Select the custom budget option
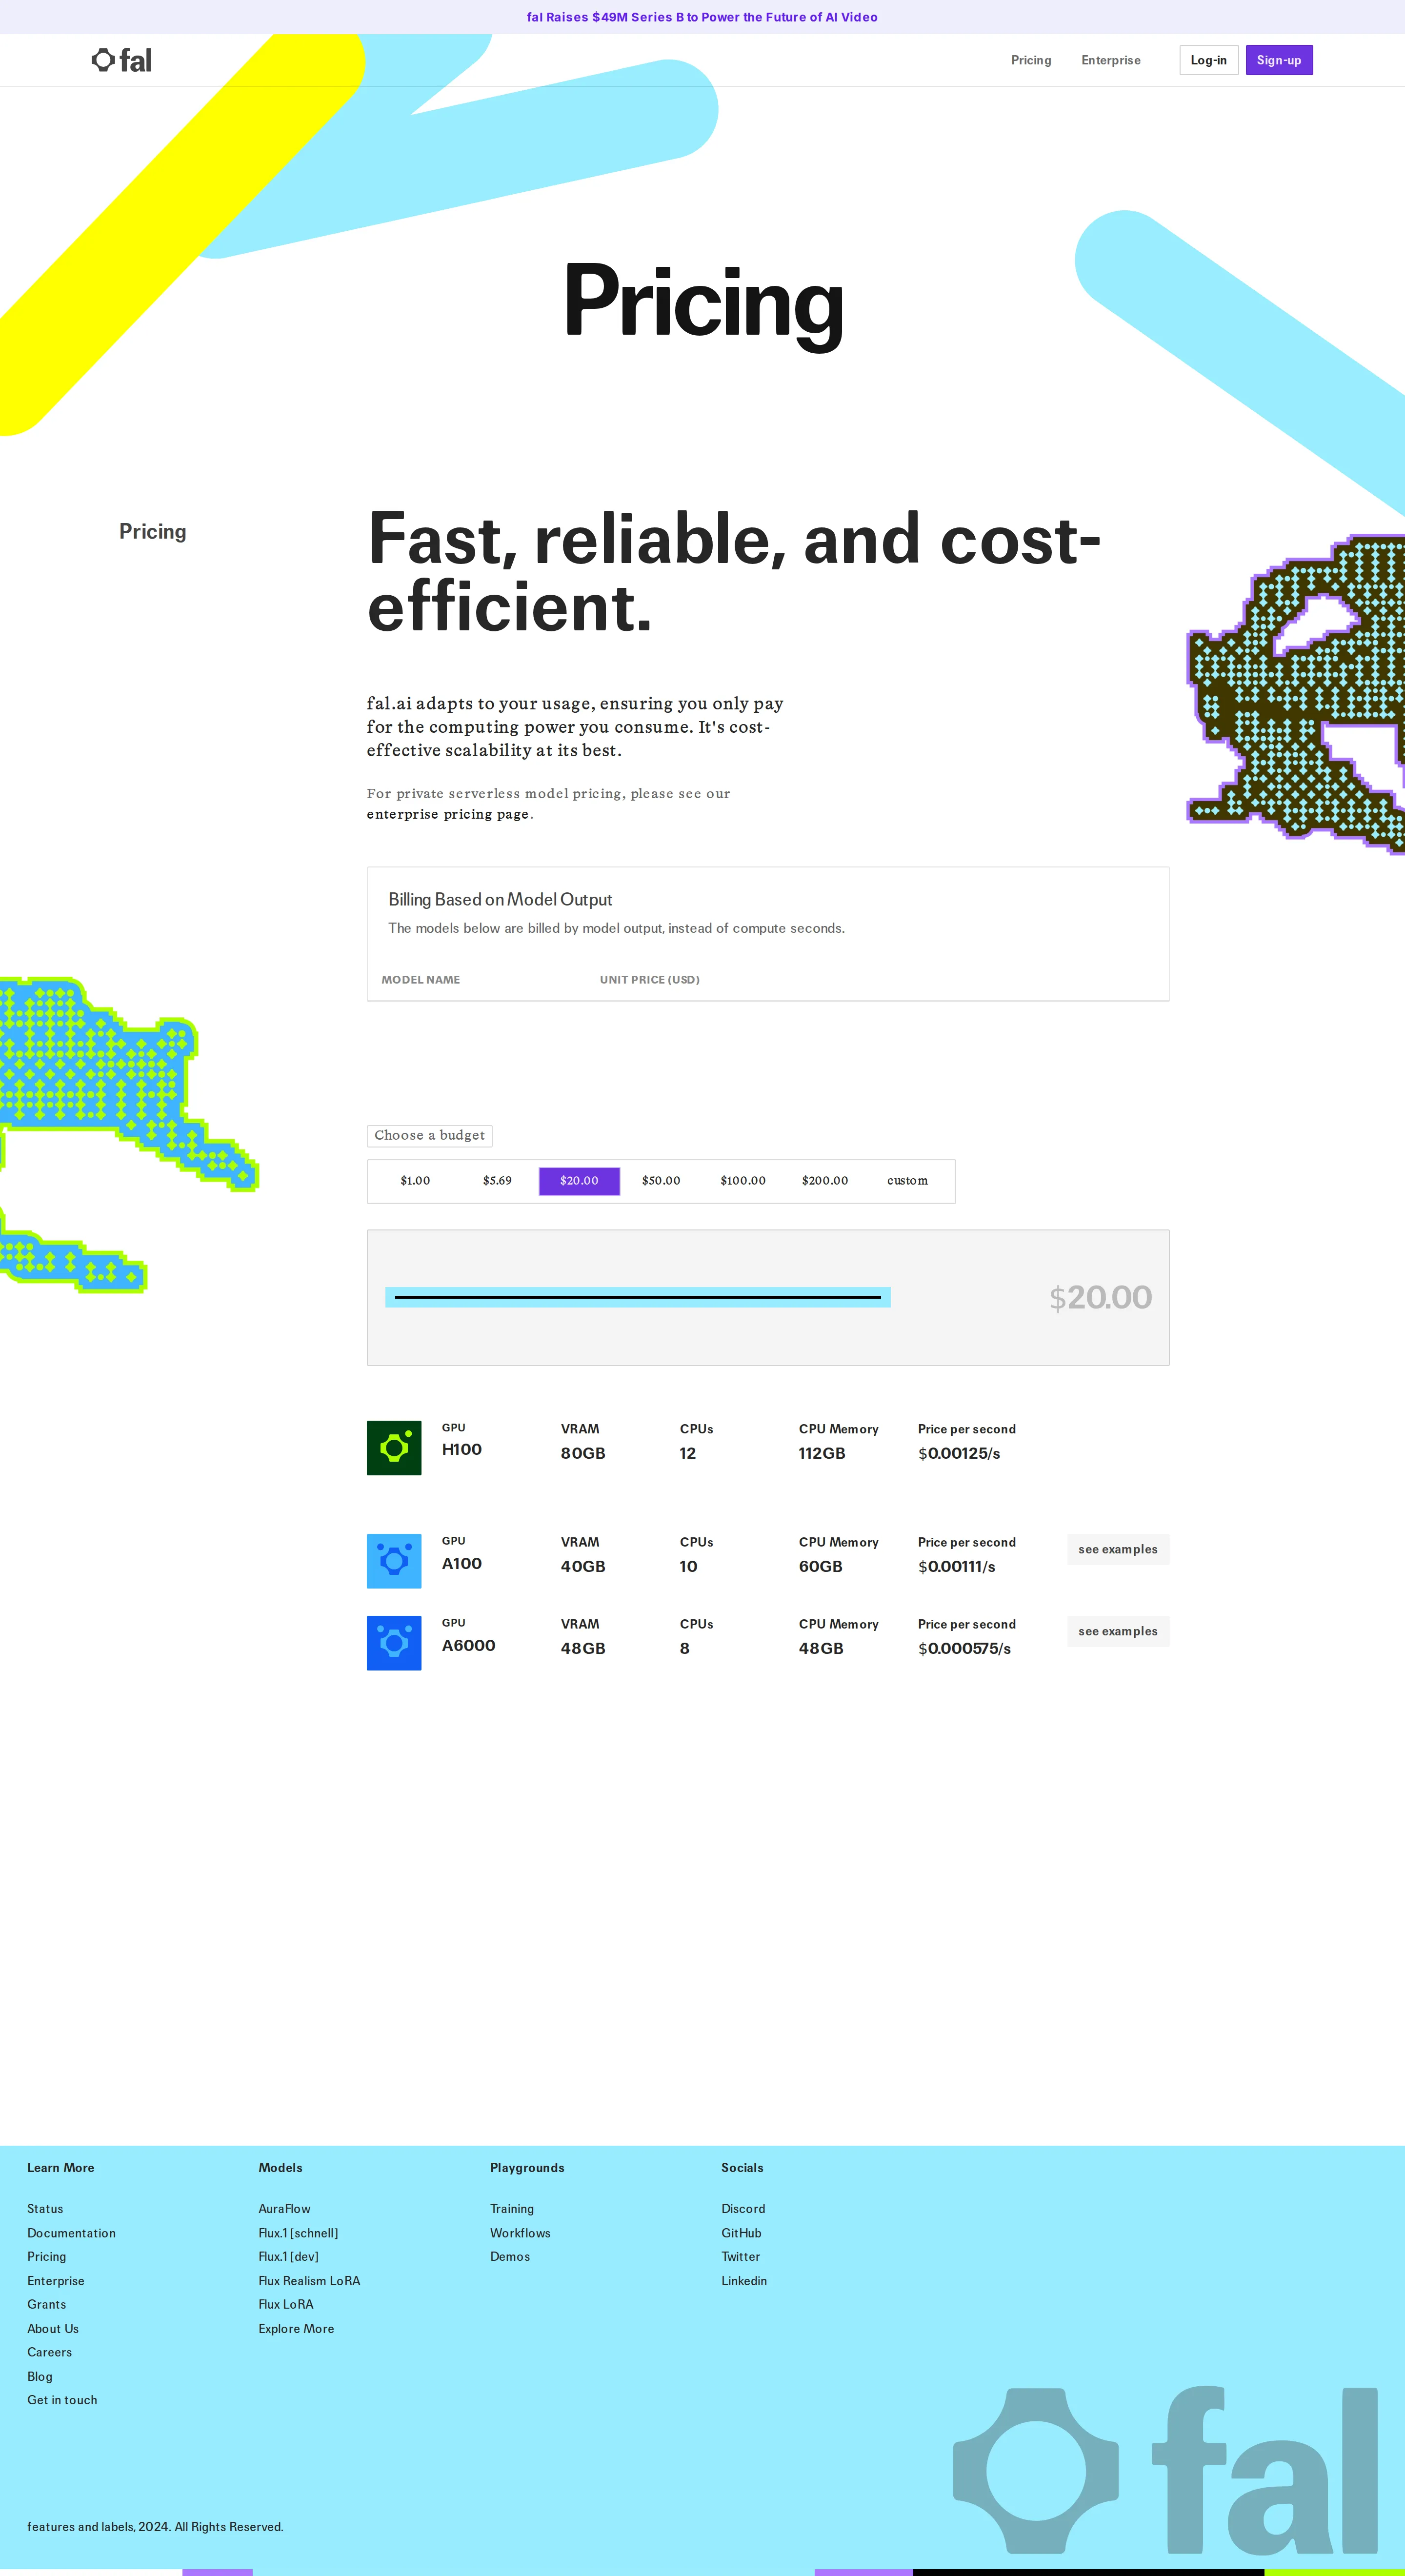1405x2576 pixels. 907,1181
